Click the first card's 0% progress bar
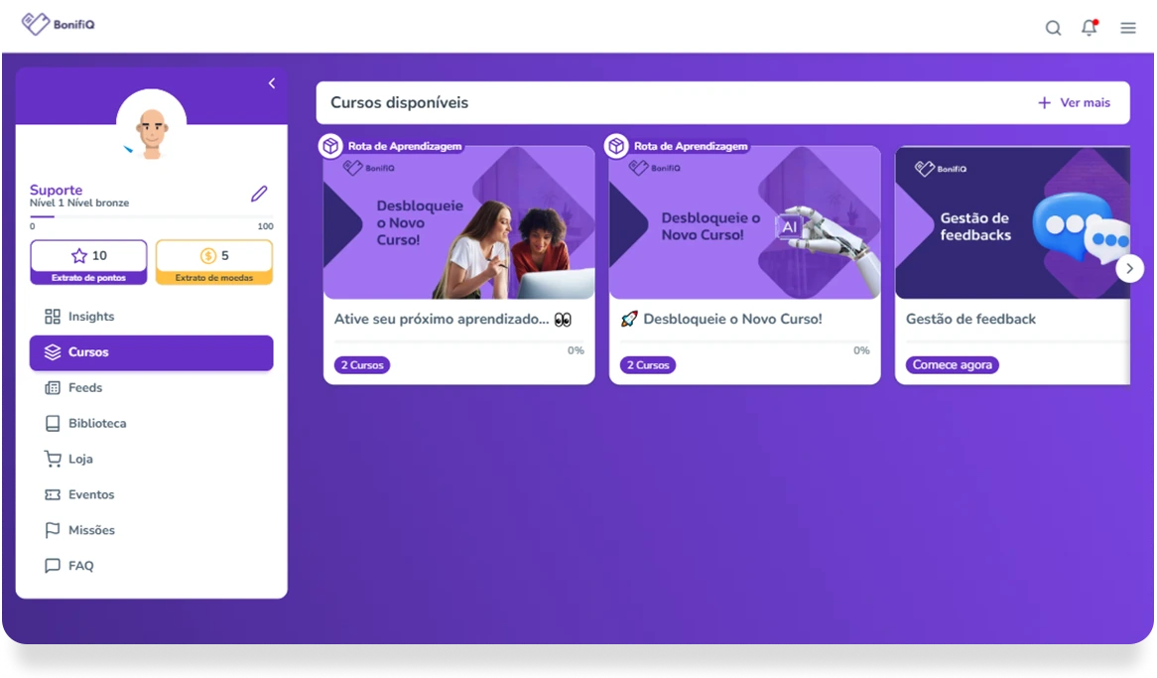 coord(459,341)
